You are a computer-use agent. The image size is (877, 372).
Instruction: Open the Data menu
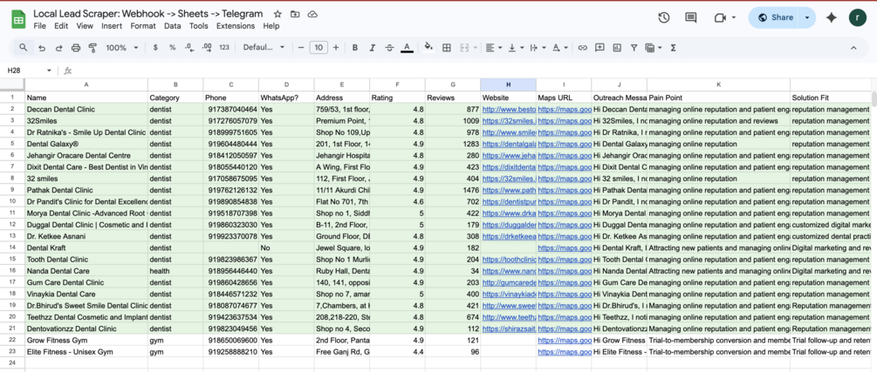click(172, 25)
